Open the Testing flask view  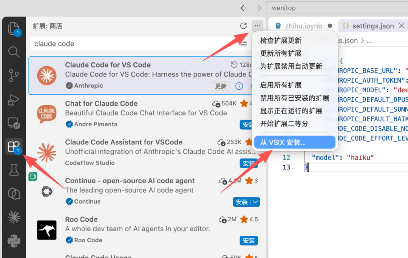click(x=14, y=170)
